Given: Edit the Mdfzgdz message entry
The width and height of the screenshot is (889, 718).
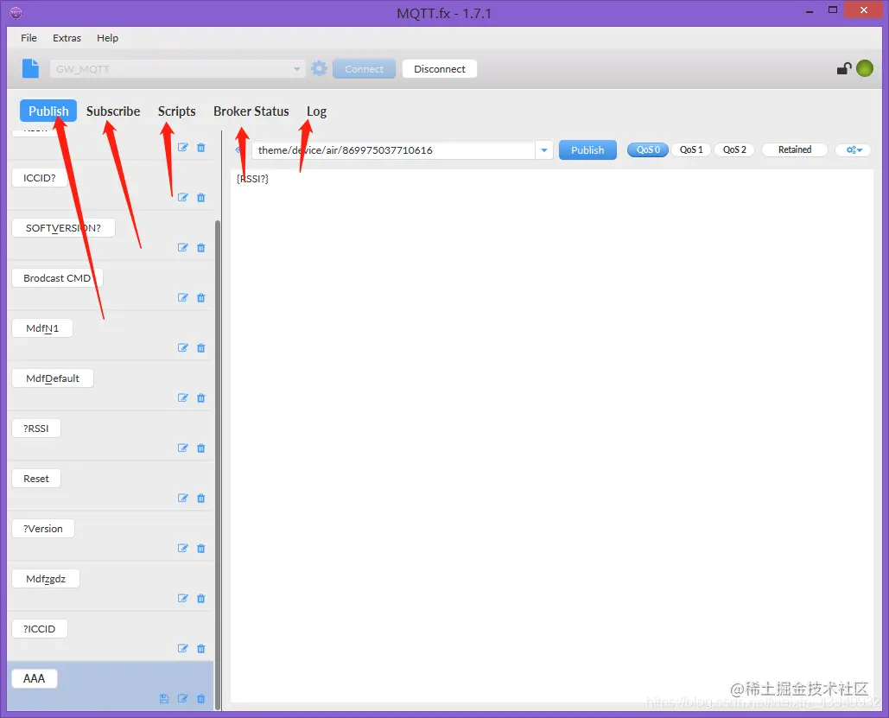Looking at the screenshot, I should 182,598.
